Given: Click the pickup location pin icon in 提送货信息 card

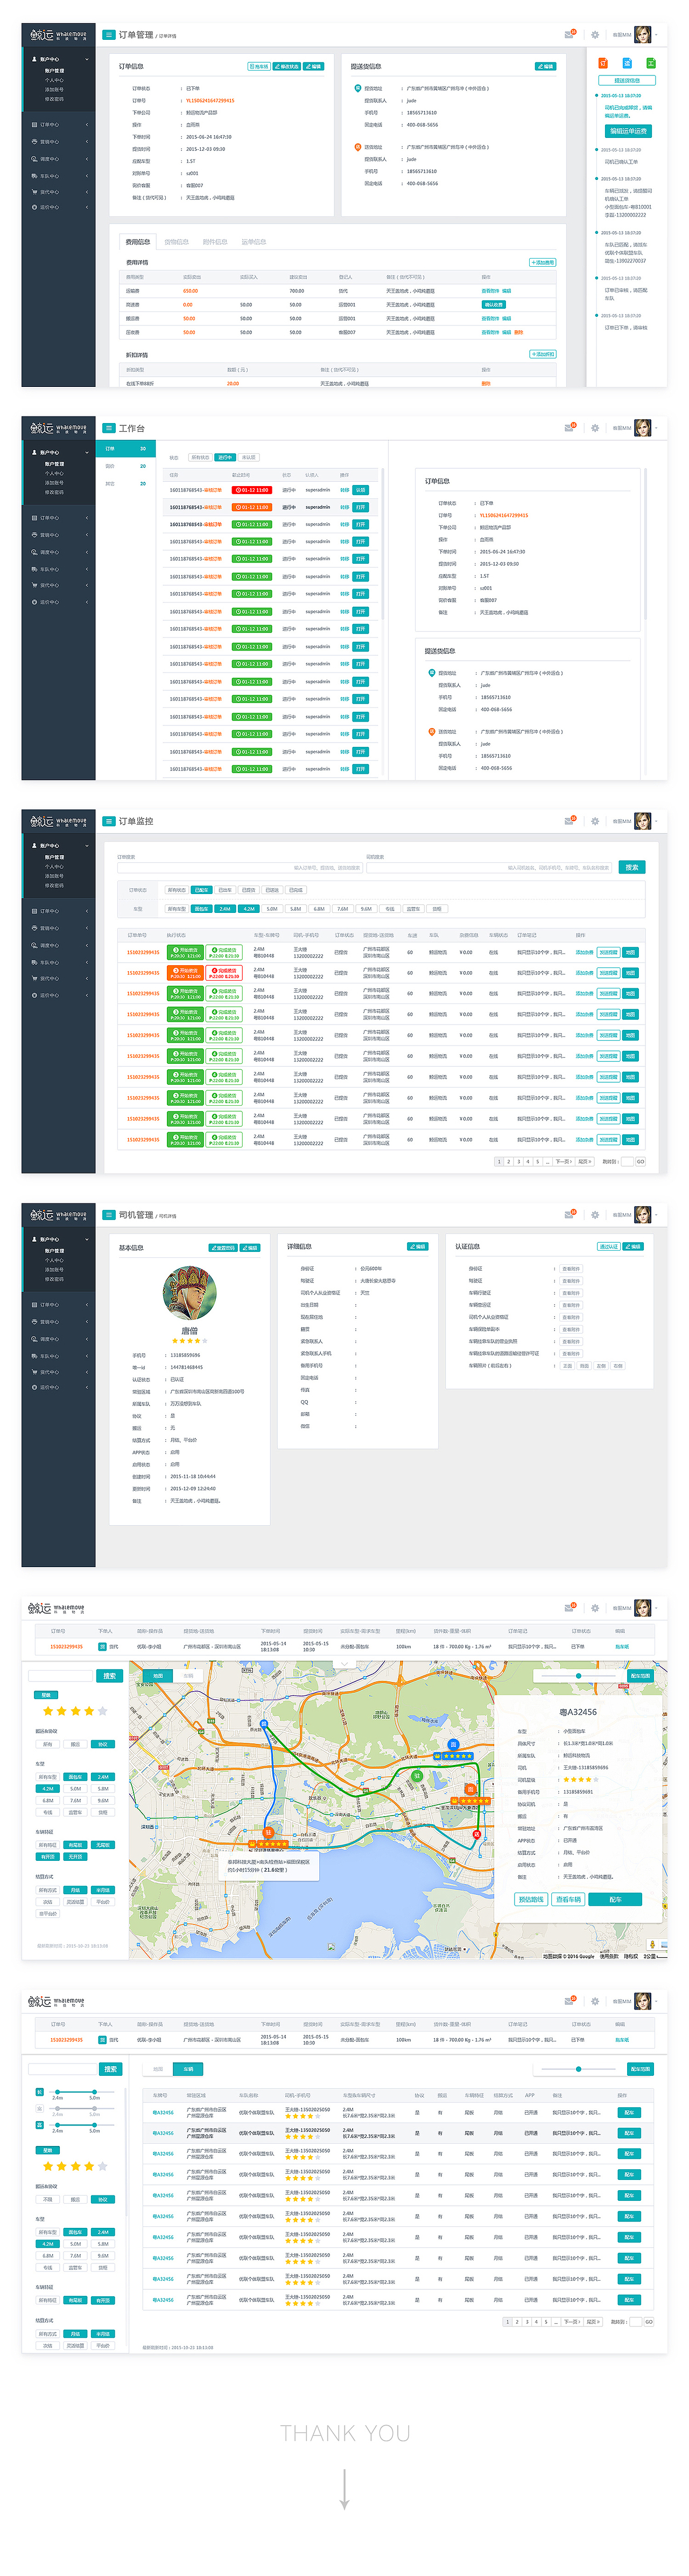Looking at the screenshot, I should (358, 88).
